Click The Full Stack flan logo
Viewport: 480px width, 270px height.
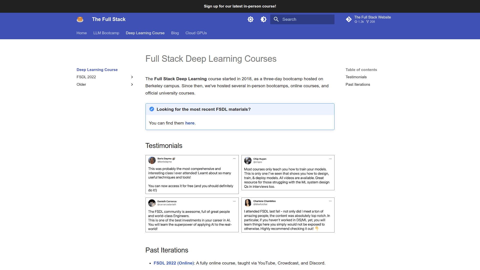tap(80, 19)
